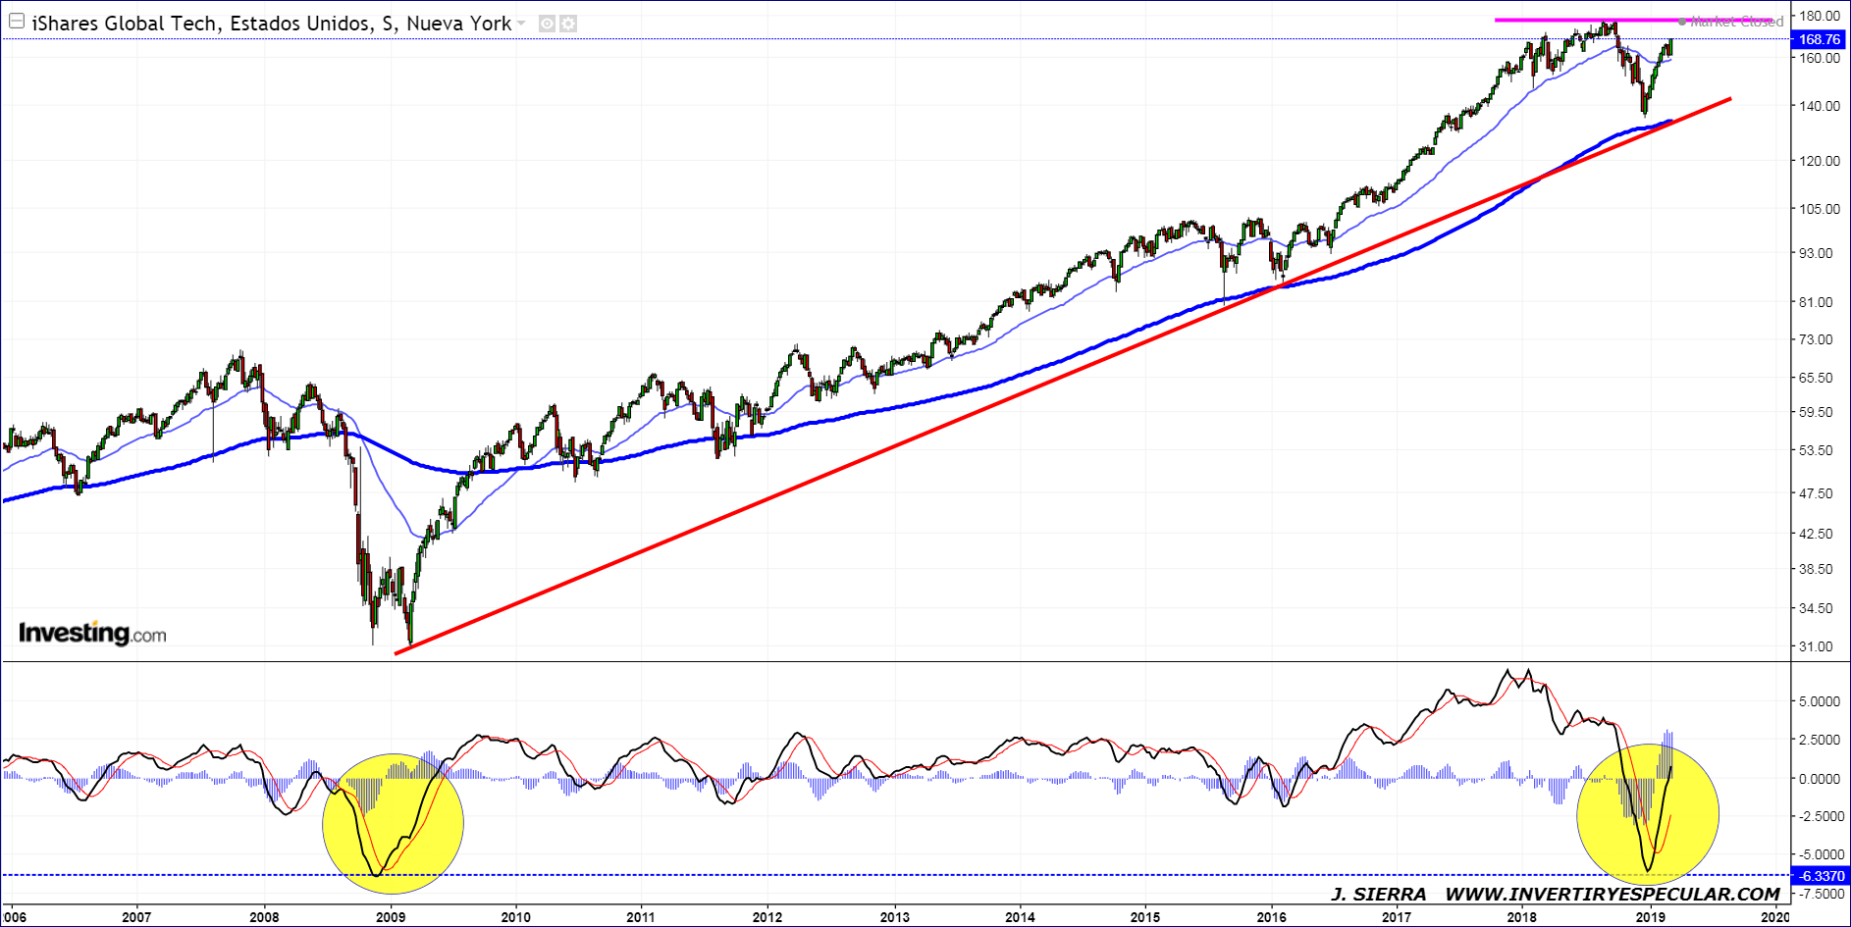Viewport: 1851px width, 927px height.
Task: Click the -6.3370 indicator value label
Action: 1819,876
